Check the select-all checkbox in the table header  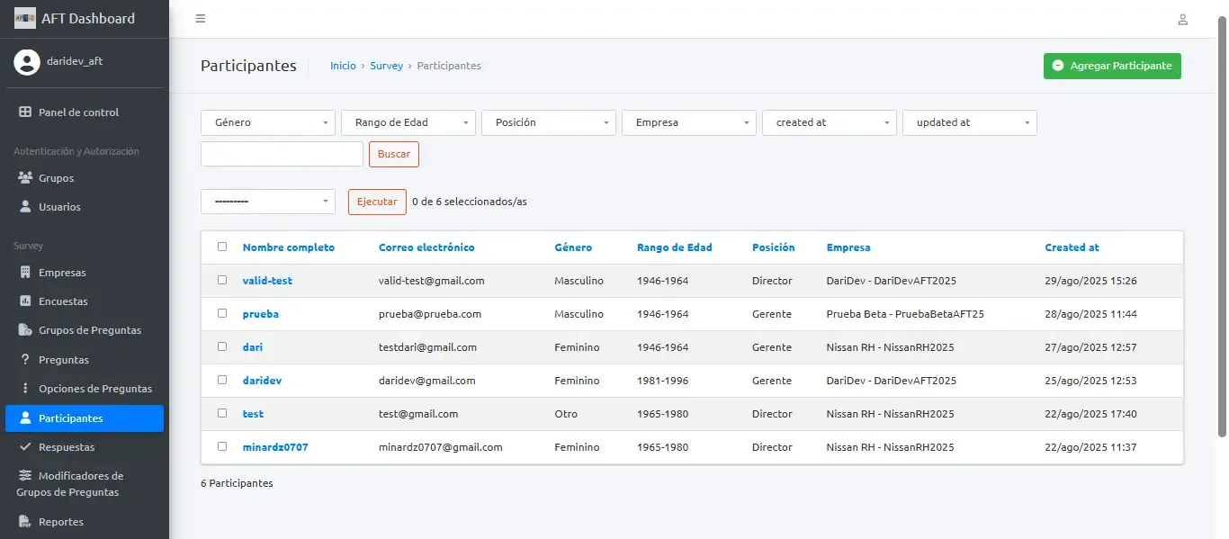pyautogui.click(x=220, y=247)
